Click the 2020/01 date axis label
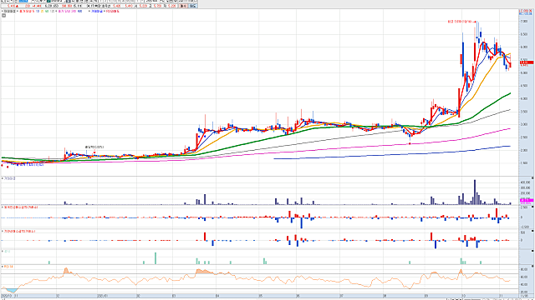Screen dimensions: 535x300 pyautogui.click(x=102, y=296)
